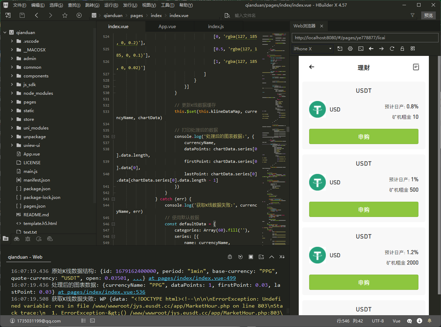The image size is (441, 327).
Task: Toggle the lock icon in browser toolbar
Action: point(402,49)
